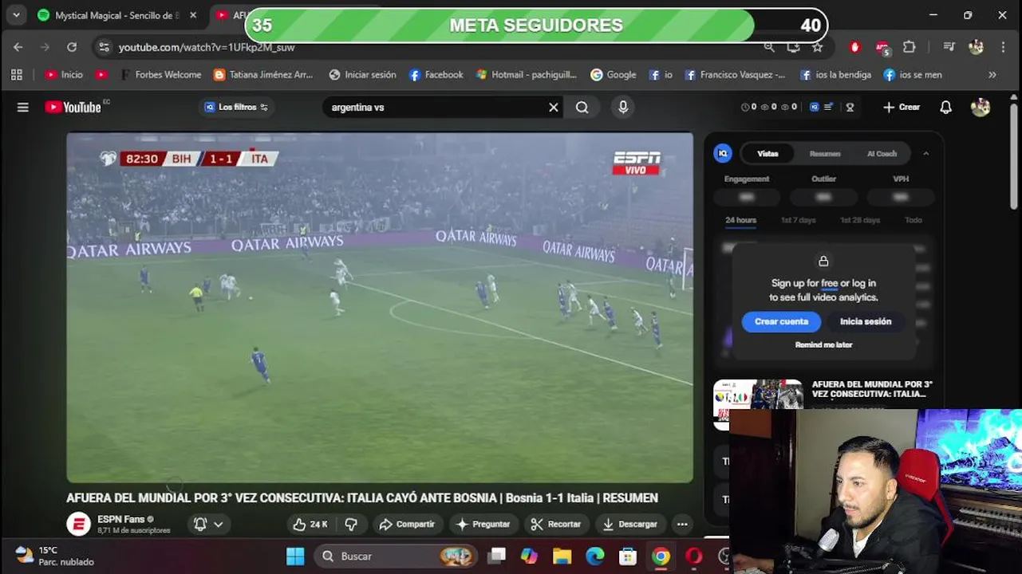Viewport: 1022px width, 574px height.
Task: Select the 24 hours range tab
Action: (740, 220)
